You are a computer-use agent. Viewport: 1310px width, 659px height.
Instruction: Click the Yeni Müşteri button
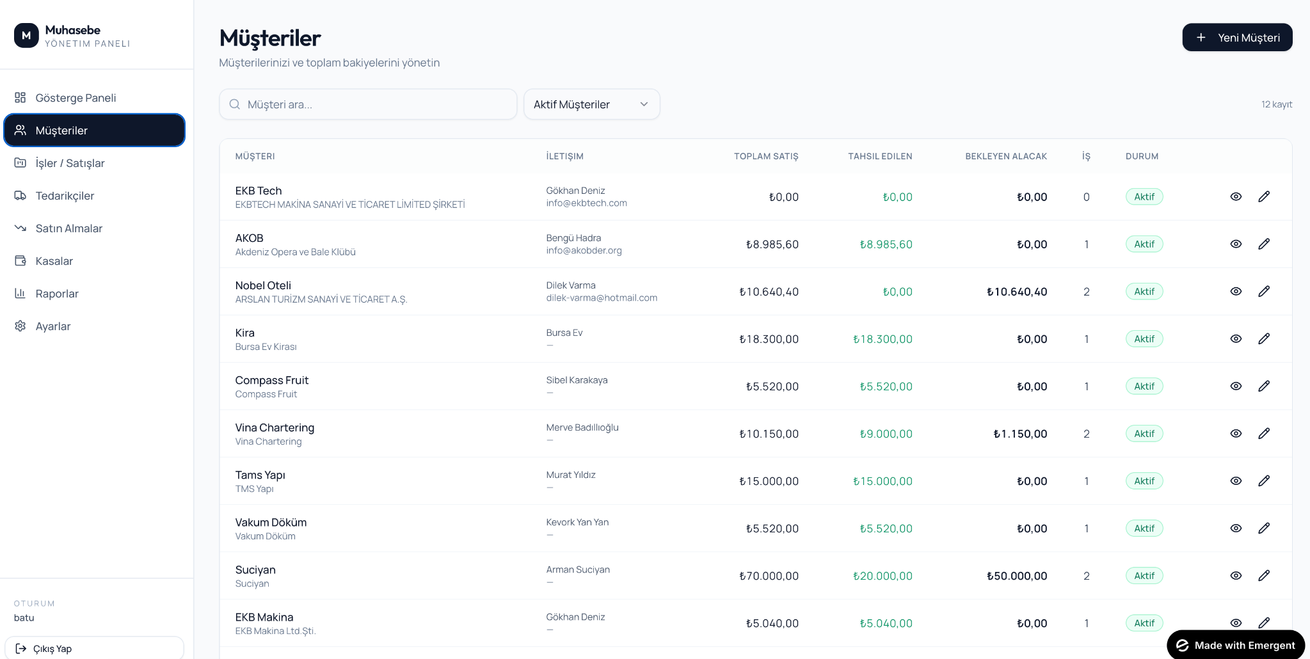tap(1237, 37)
